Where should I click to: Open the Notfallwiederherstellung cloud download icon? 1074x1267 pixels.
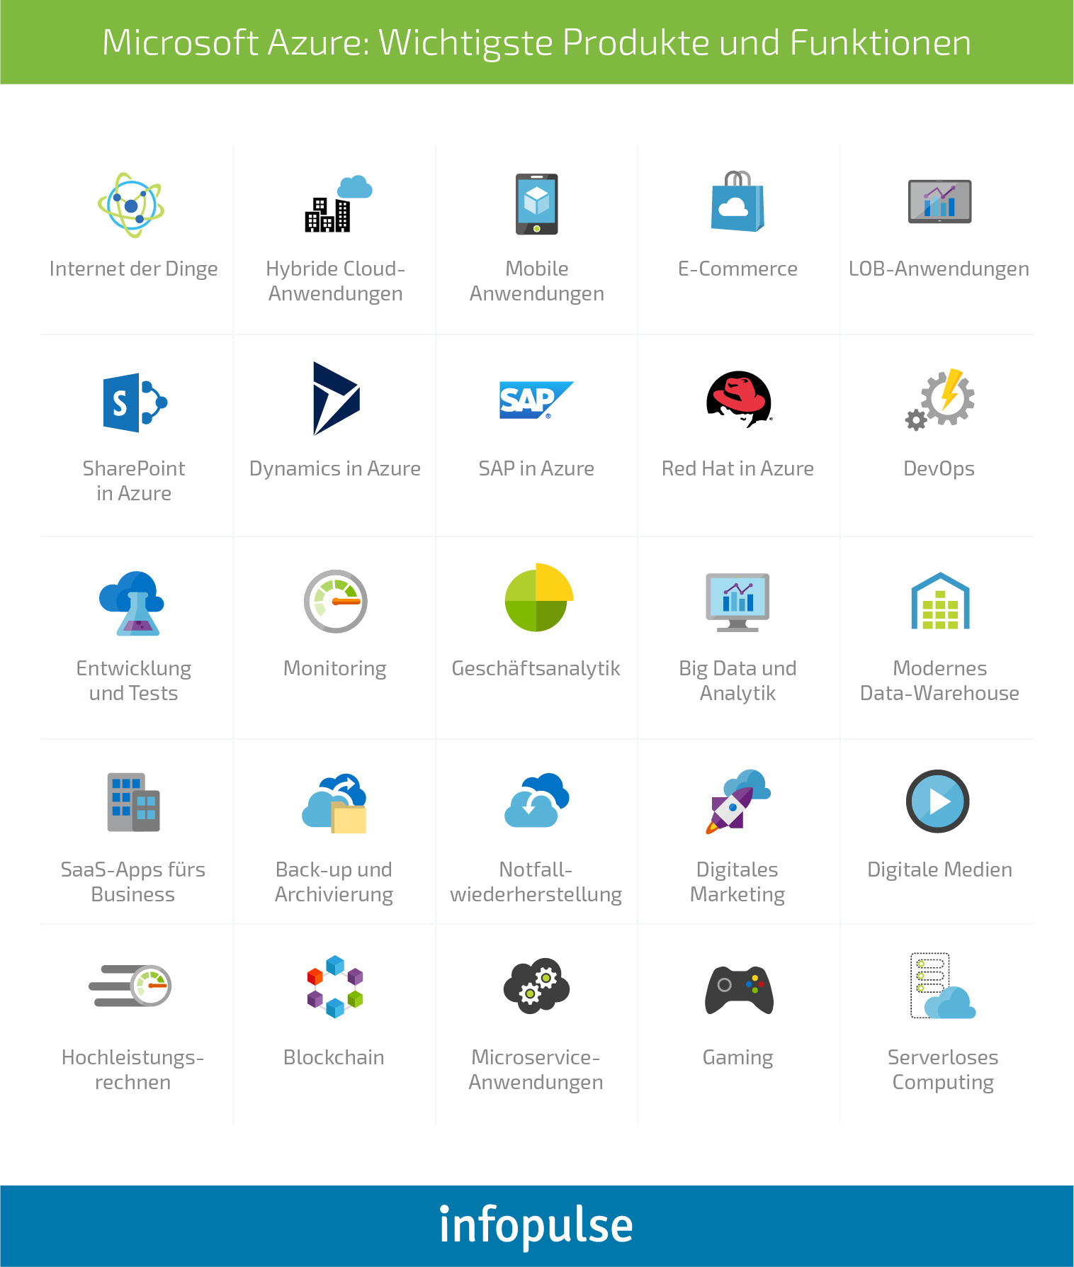pos(536,801)
